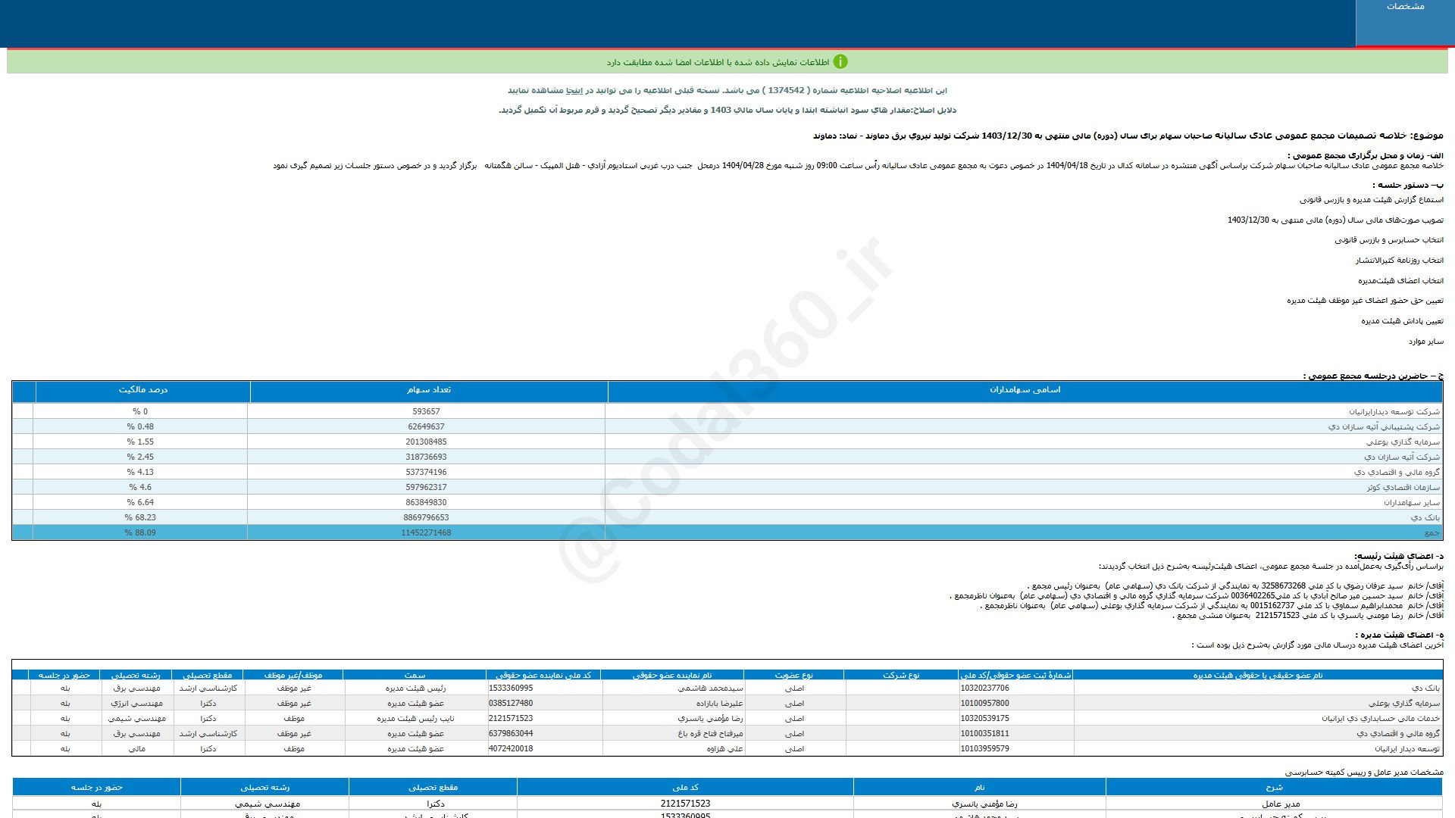Click the سمت column header in board table
Screen dimensions: 1455x818
coord(415,675)
